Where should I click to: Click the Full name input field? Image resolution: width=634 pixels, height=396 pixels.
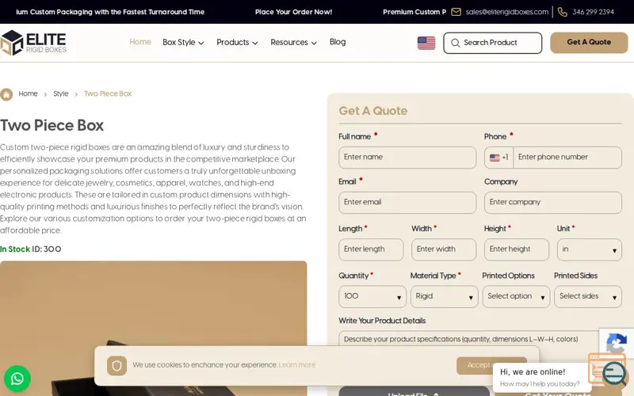[407, 158]
